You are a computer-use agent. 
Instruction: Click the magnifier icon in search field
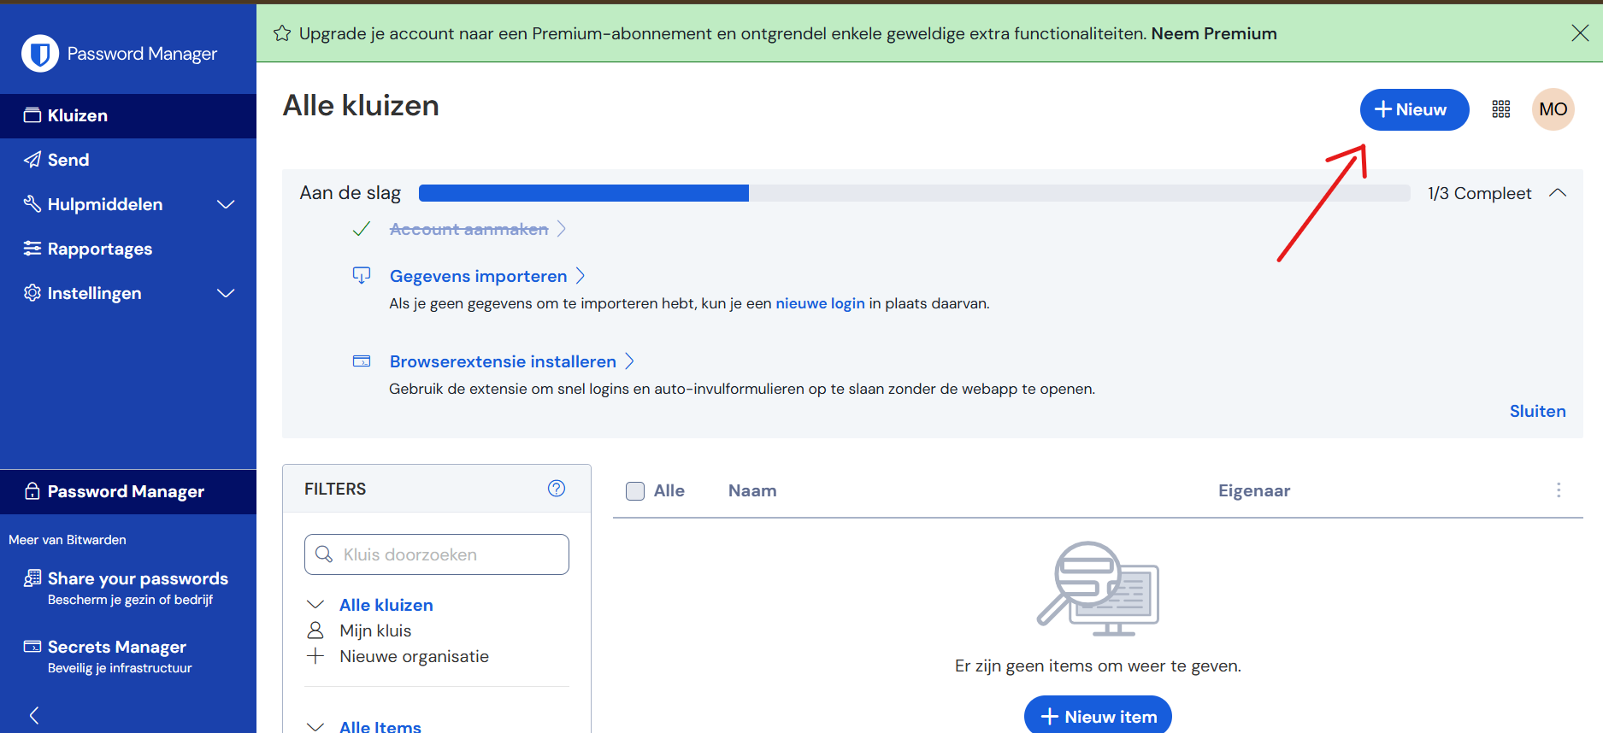click(324, 554)
